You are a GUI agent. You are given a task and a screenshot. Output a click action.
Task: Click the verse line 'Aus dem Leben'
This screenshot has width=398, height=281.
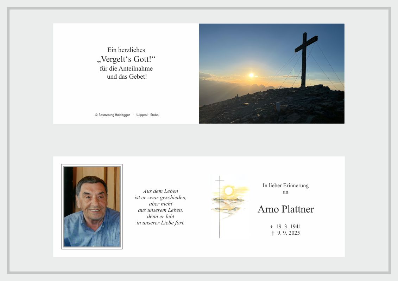point(160,191)
